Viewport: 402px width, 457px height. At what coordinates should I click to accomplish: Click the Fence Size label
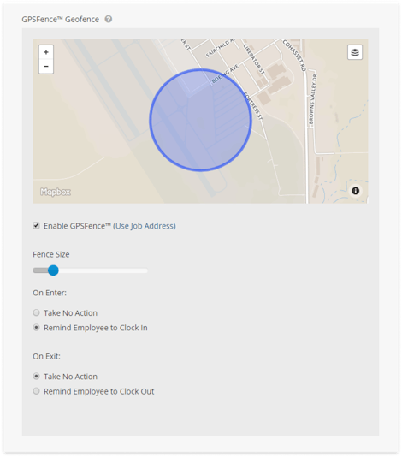(51, 254)
